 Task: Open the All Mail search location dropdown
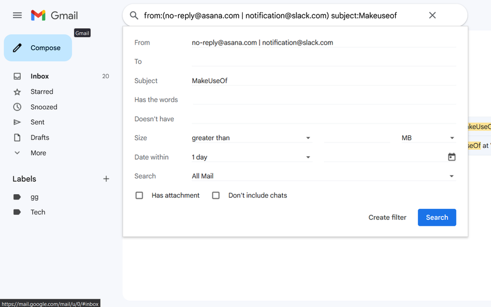pos(324,176)
